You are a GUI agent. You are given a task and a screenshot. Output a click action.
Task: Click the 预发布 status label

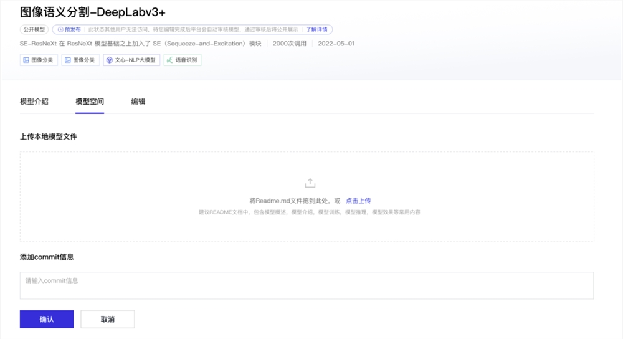pos(72,29)
